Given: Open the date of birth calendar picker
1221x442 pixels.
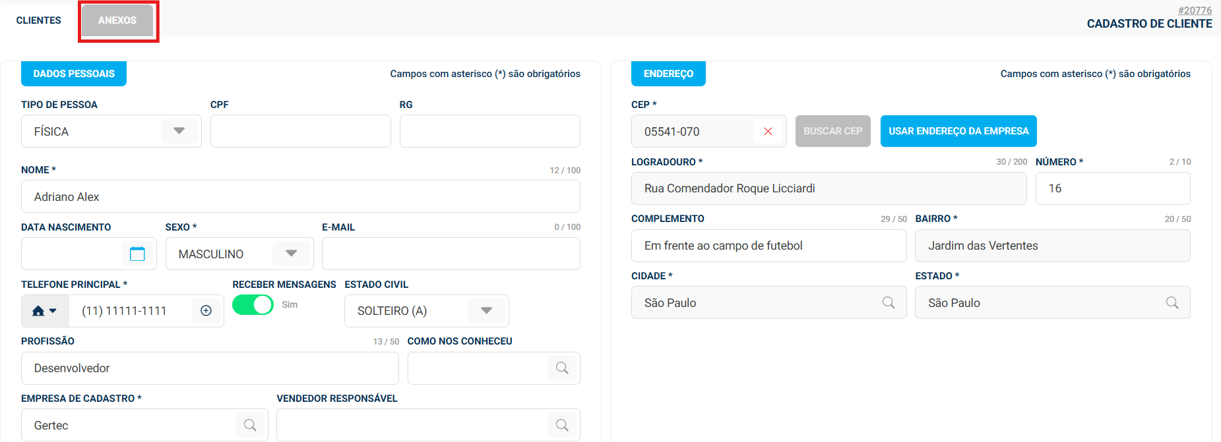Looking at the screenshot, I should tap(137, 254).
